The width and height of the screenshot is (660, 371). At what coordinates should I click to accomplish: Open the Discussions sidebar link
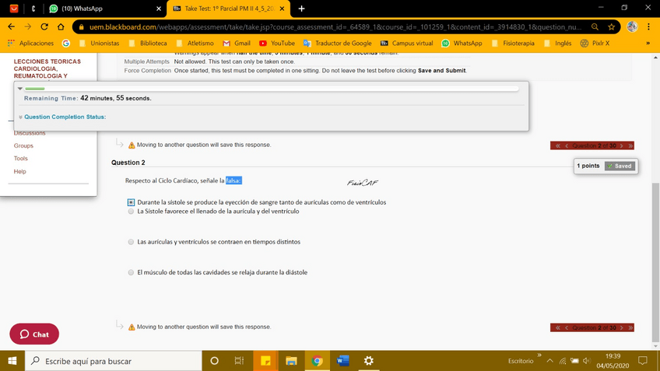point(30,133)
